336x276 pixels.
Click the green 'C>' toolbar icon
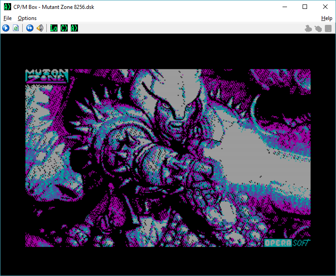(x=64, y=28)
